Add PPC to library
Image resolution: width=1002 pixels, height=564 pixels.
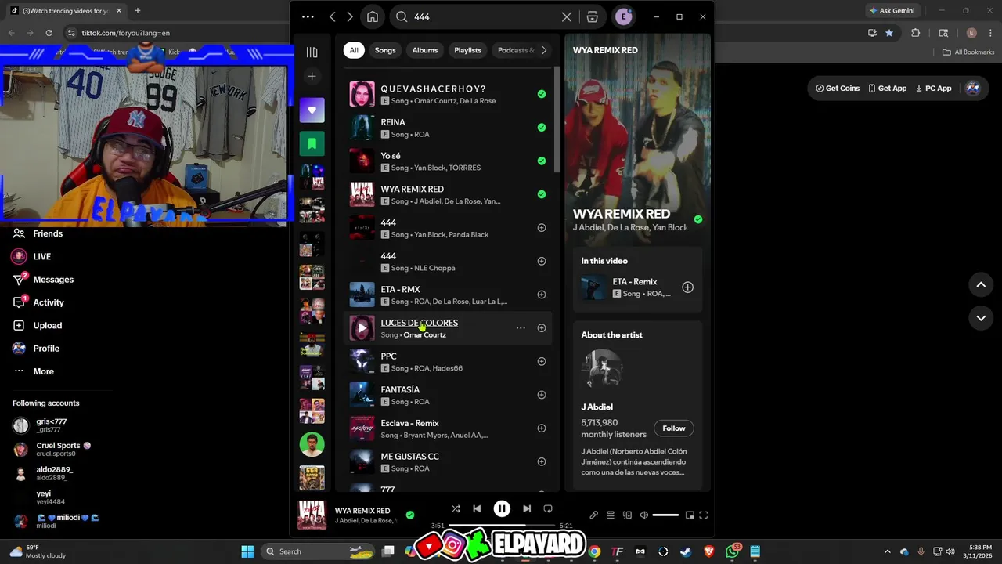coord(542,362)
